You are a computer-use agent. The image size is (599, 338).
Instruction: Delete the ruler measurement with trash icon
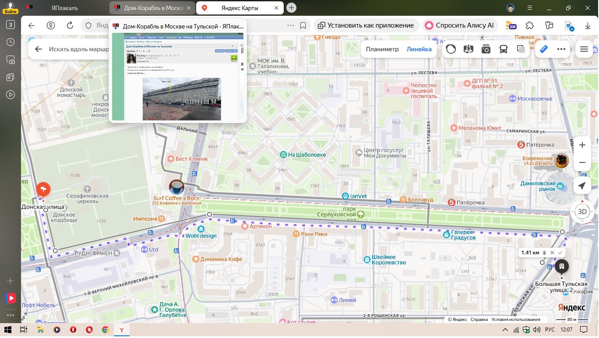point(544,253)
